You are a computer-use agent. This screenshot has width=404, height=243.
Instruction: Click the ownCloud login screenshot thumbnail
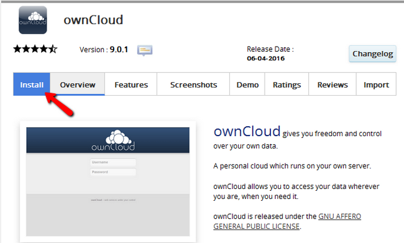(108, 181)
